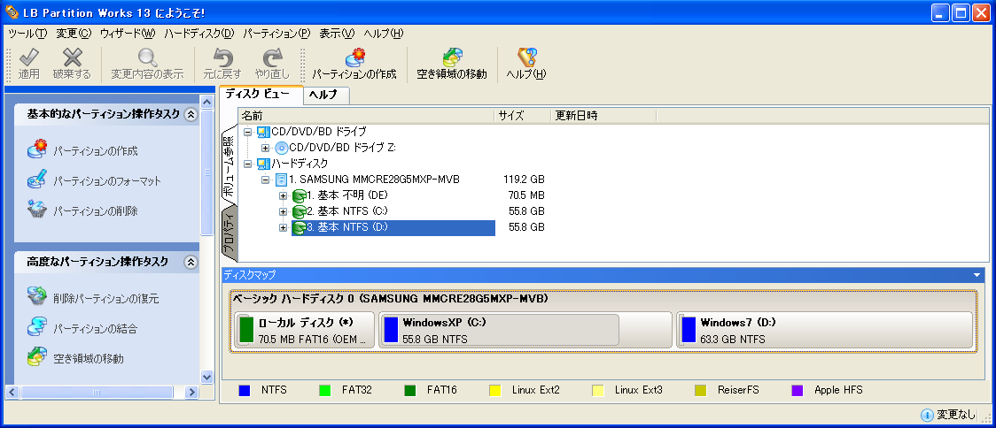Viewport: 996px width, 428px height.
Task: Expand the 2. 基本 NTFS (C:) node
Action: (x=284, y=211)
